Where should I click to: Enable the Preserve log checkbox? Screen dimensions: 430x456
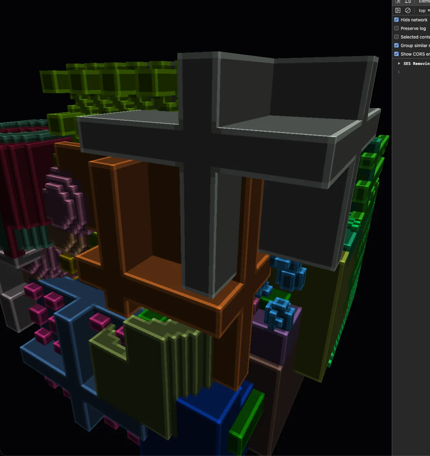coord(396,28)
